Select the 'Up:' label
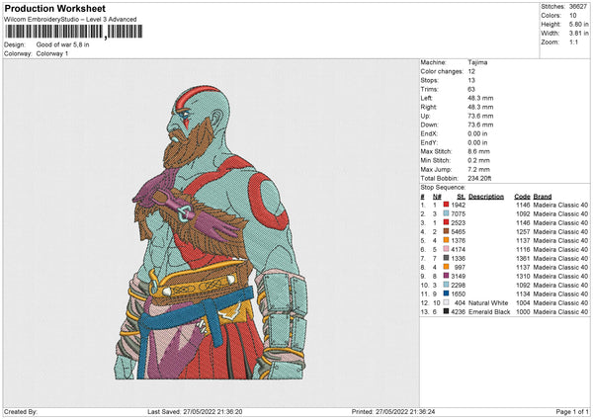Image resolution: width=593 pixels, height=419 pixels. pyautogui.click(x=425, y=116)
